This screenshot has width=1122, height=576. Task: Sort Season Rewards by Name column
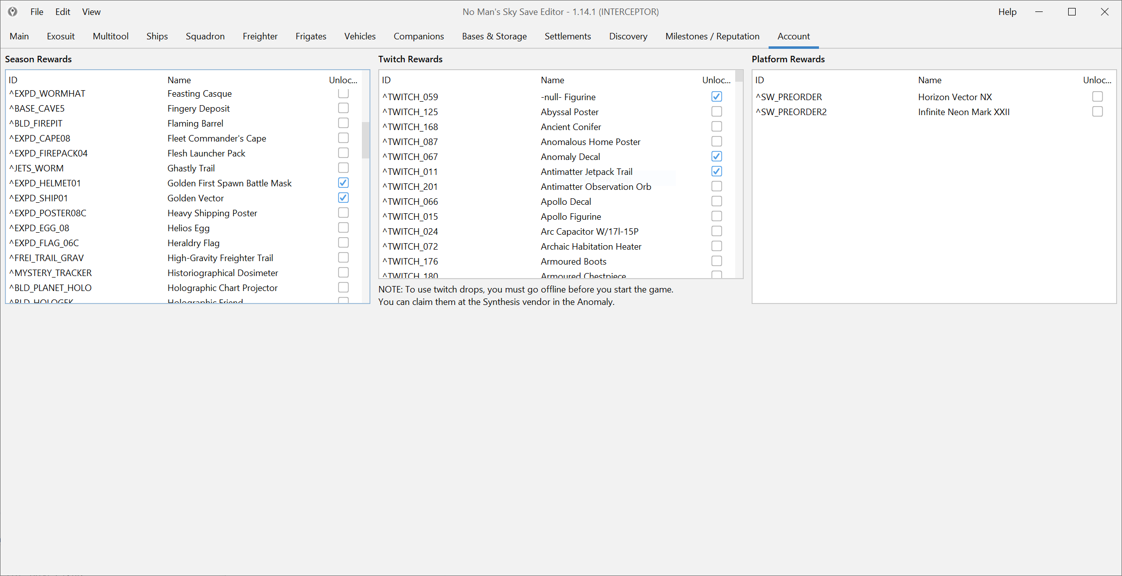pyautogui.click(x=179, y=80)
